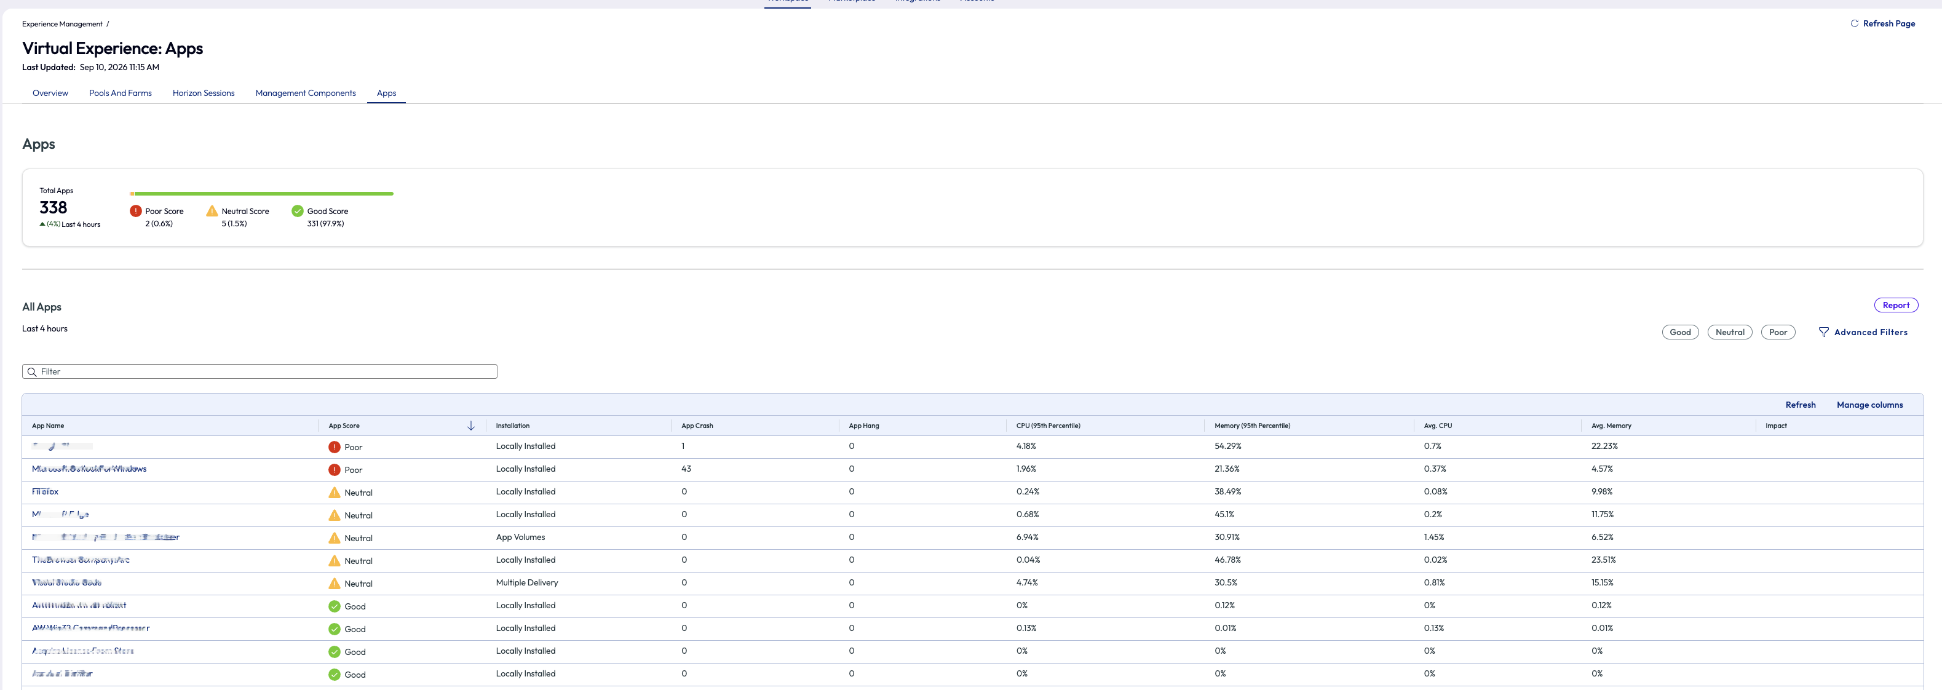Viewport: 1942px width, 690px height.
Task: Click the Refresh Page circular arrow icon
Action: point(1854,23)
